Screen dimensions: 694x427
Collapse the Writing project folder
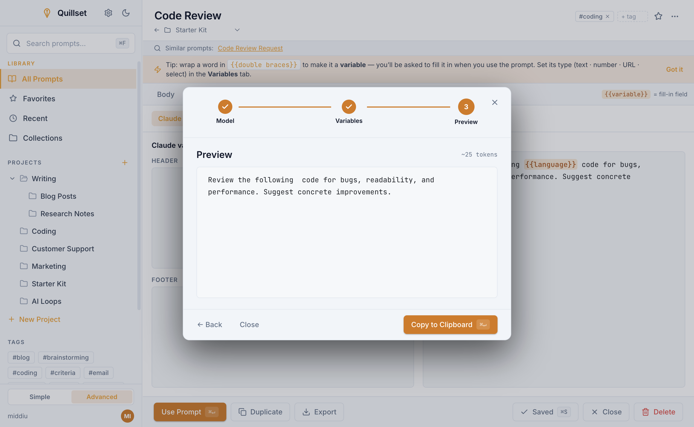[x=12, y=178]
